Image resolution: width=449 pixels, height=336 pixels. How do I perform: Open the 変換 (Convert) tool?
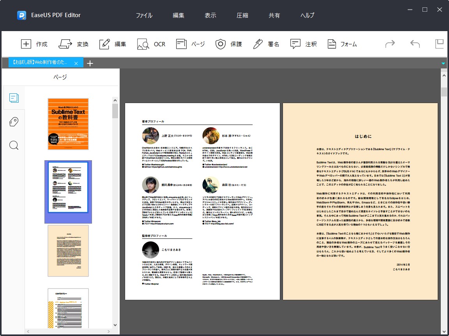pyautogui.click(x=73, y=44)
